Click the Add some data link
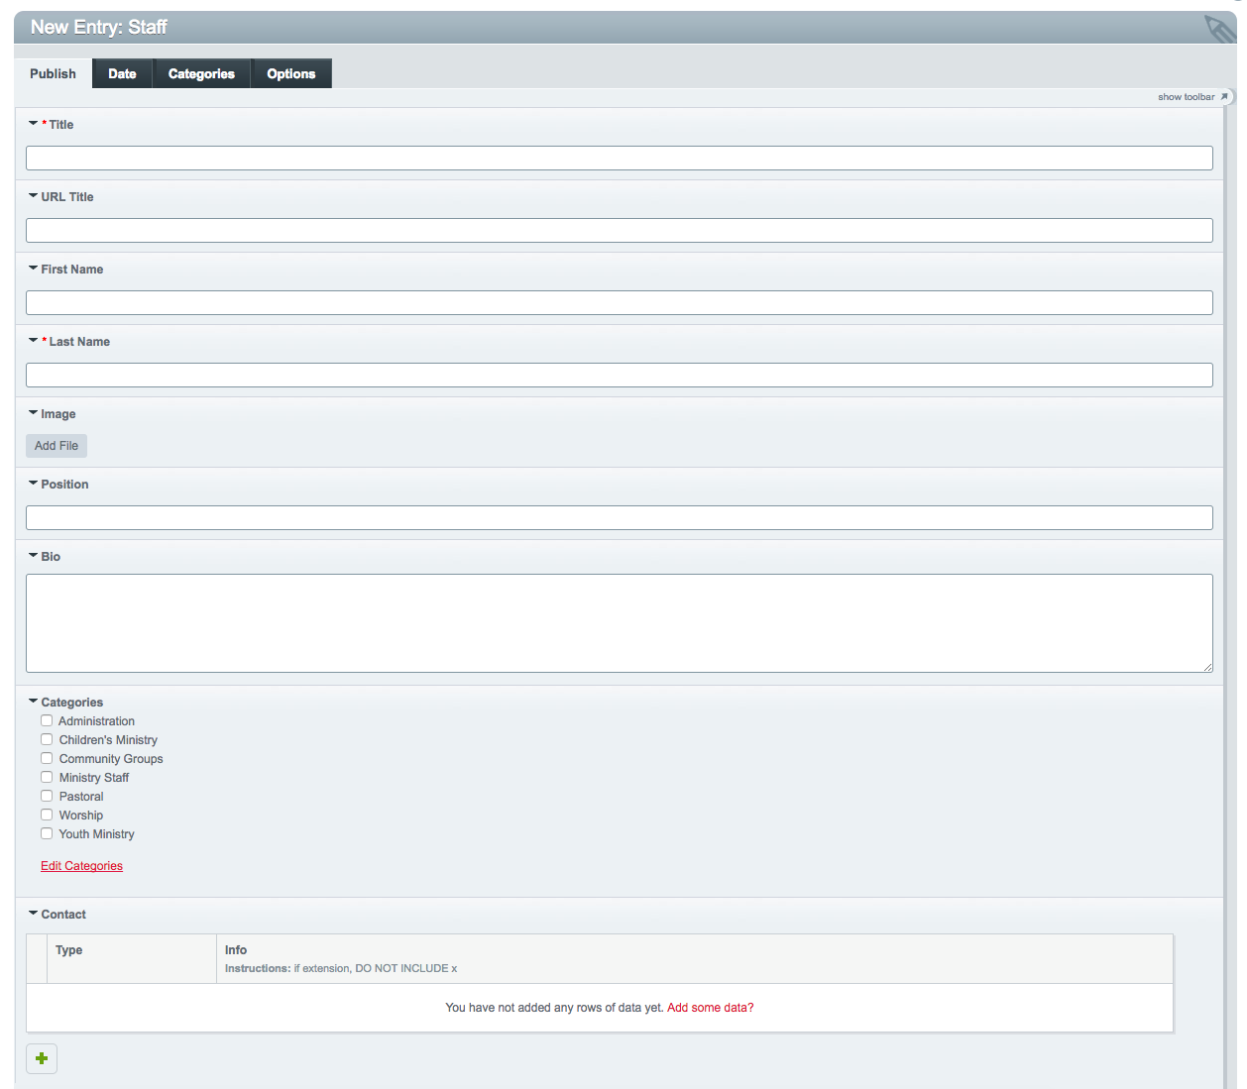This screenshot has height=1089, width=1247. click(x=710, y=1007)
